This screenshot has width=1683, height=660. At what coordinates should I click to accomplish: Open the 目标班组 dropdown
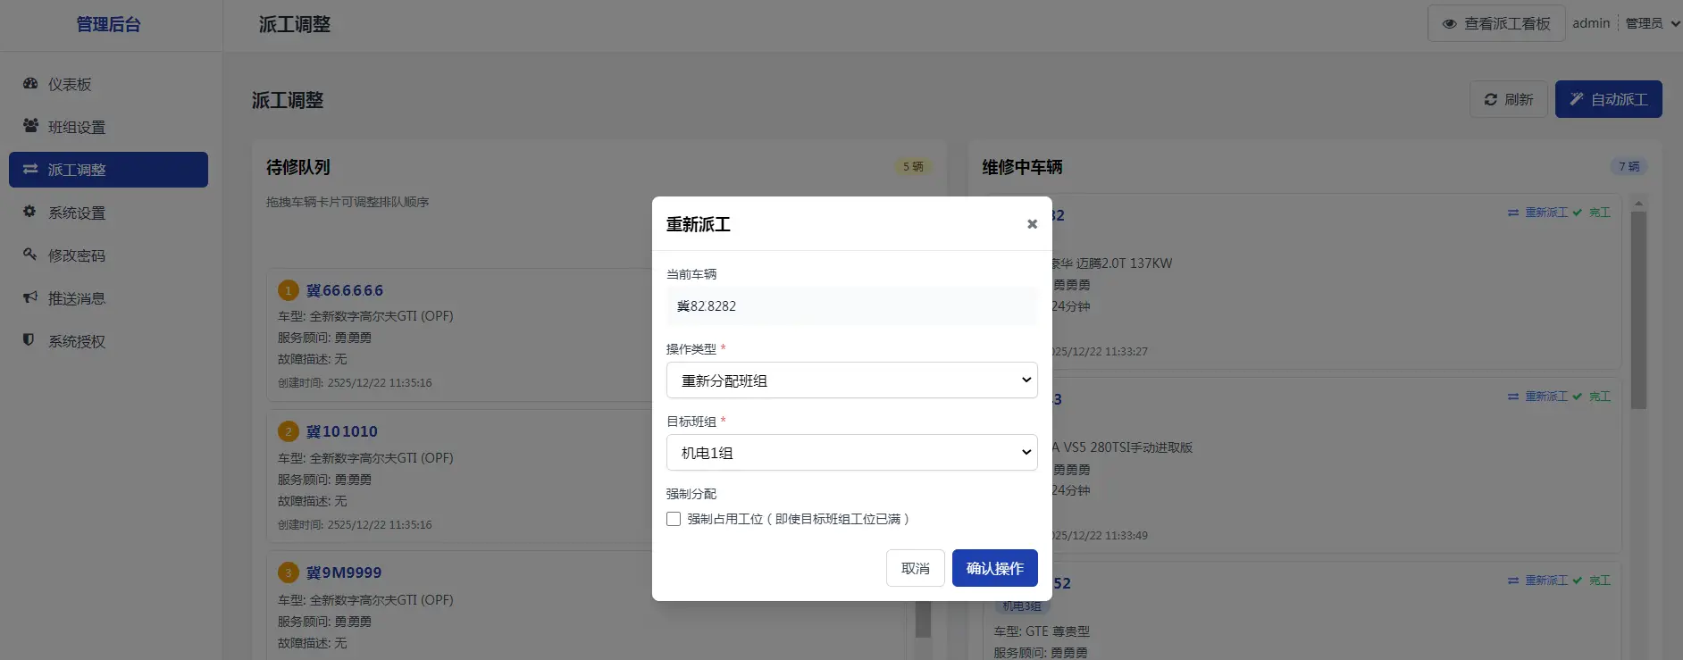[851, 452]
